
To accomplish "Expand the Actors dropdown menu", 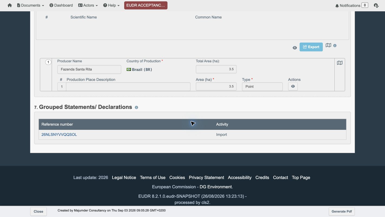I will coord(88,5).
